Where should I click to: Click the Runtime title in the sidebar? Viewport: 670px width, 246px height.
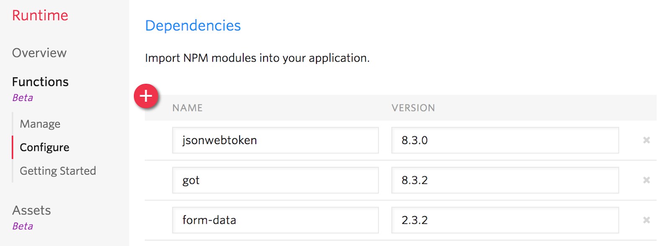(40, 16)
